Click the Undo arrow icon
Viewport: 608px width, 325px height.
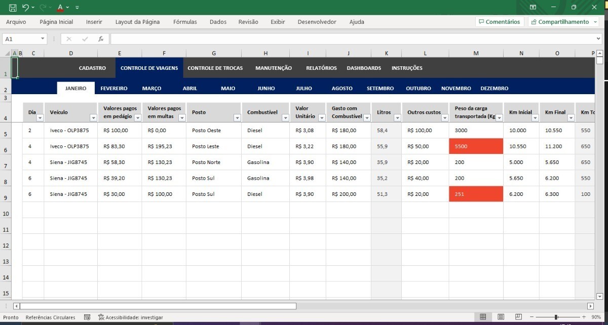coord(25,8)
